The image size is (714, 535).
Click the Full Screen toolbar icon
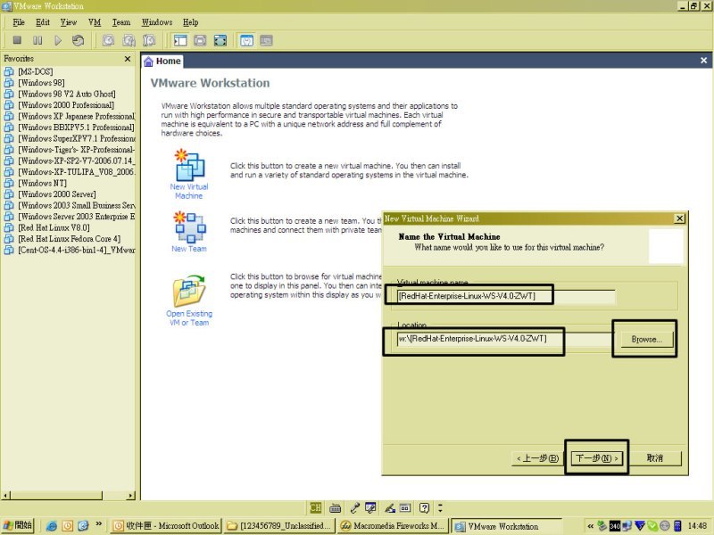tap(220, 40)
